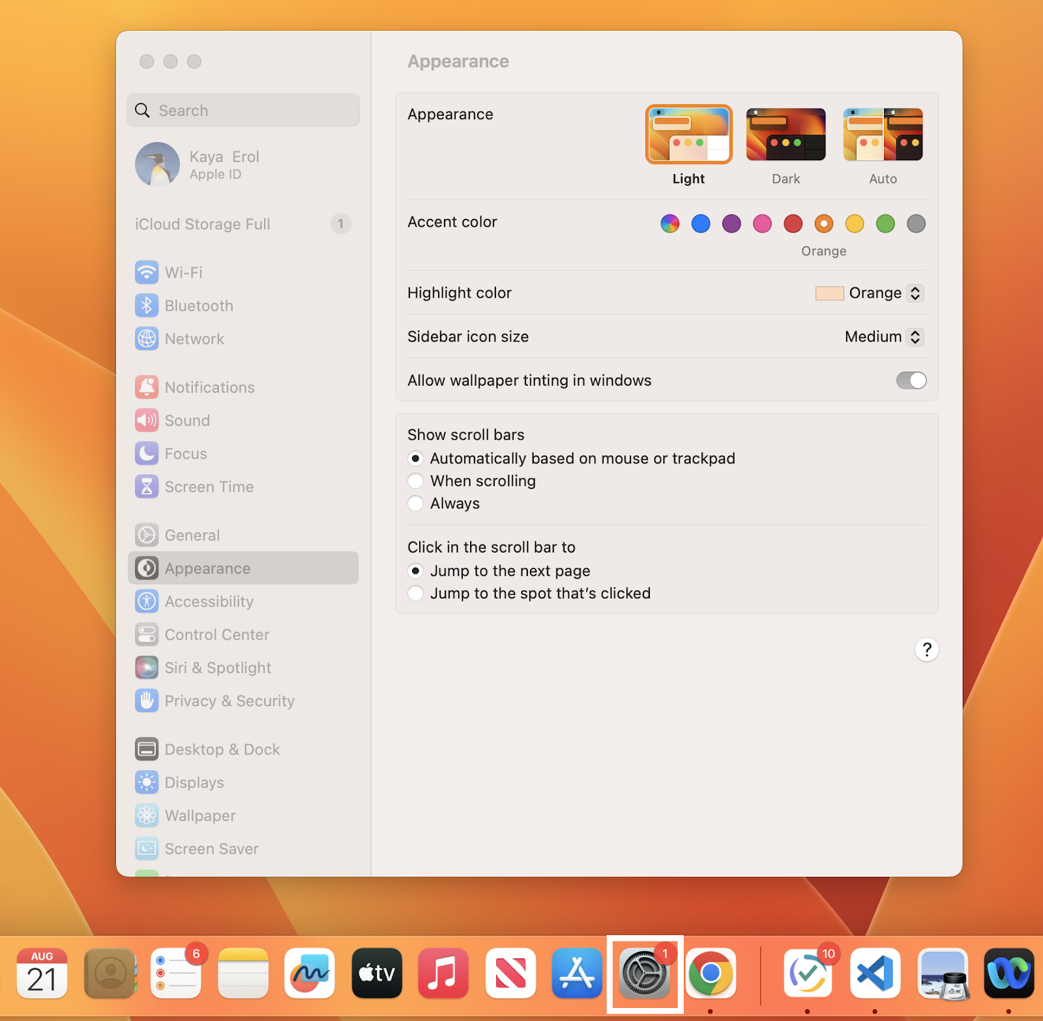Select Automatically based on mouse or trackpad
The height and width of the screenshot is (1021, 1043).
tap(415, 459)
